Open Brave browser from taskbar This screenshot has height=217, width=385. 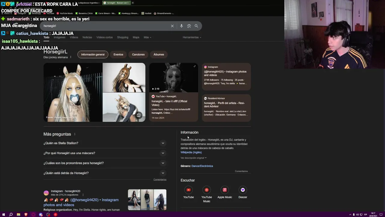[x=26, y=215]
